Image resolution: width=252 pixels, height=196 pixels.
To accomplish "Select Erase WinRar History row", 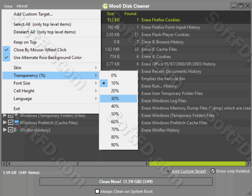I will tap(194, 130).
